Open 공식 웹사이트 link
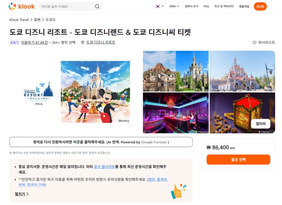Viewport: 282px width, 205px height. [104, 167]
